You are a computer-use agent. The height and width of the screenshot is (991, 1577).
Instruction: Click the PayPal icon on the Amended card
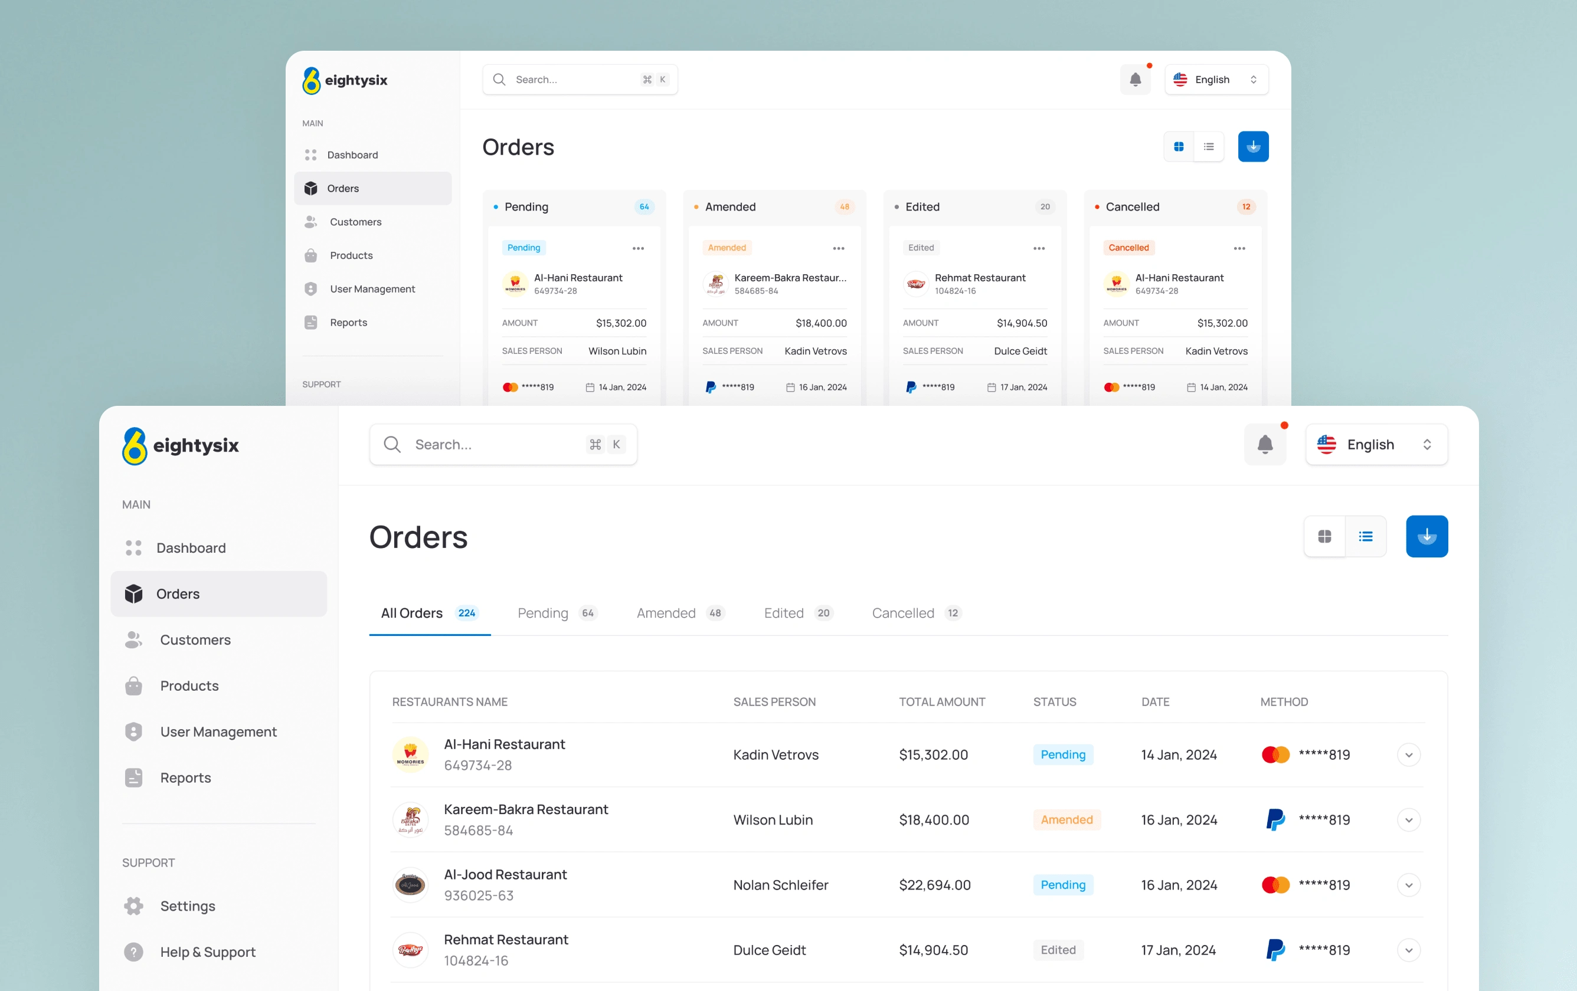[x=710, y=388]
